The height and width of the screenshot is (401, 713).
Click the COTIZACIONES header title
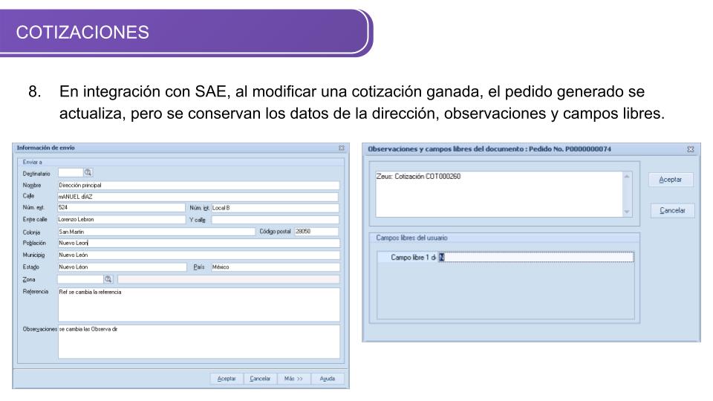tap(82, 32)
